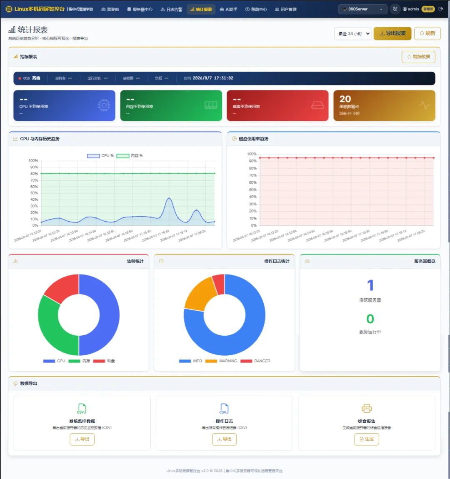Image resolution: width=450 pixels, height=479 pixels.
Task: Click the 生成 comprehensive report button
Action: click(367, 439)
